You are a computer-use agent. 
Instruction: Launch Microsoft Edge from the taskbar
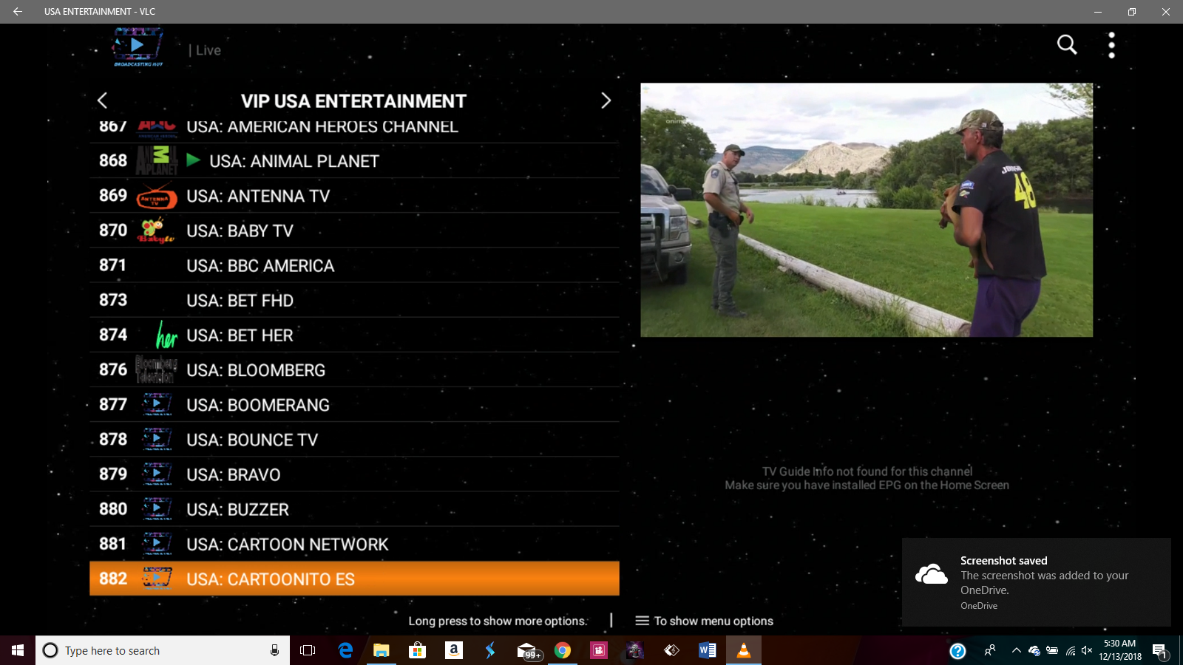pos(345,650)
